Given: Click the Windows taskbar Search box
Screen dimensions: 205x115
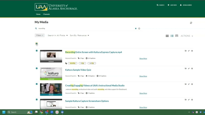Looking at the screenshot, I should [20, 112].
